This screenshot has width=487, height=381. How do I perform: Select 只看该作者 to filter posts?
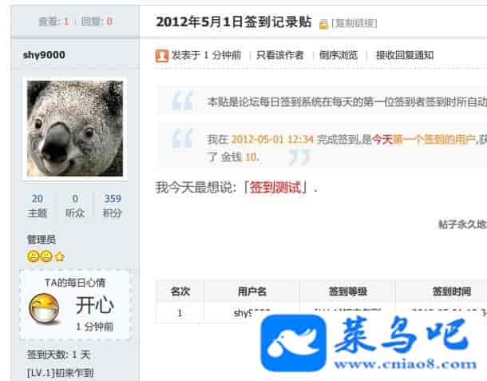point(280,55)
